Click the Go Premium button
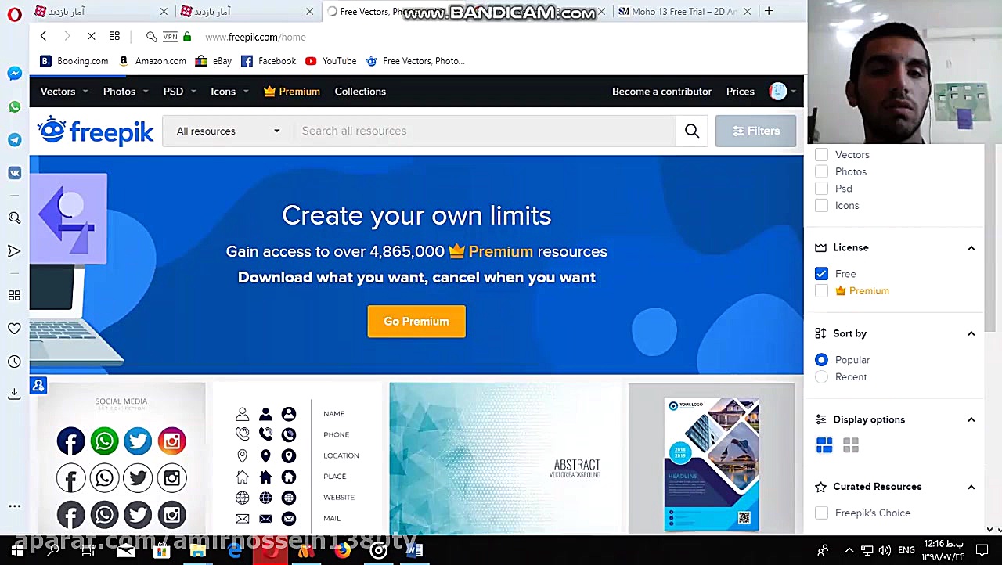The width and height of the screenshot is (1002, 565). pyautogui.click(x=416, y=322)
